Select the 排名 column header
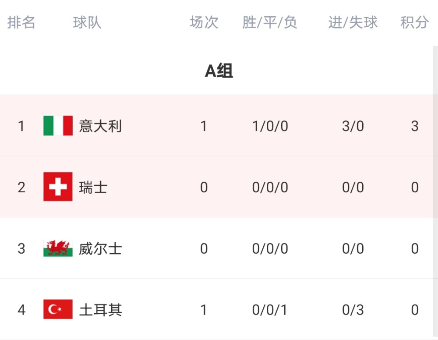The image size is (438, 340). coord(21,22)
